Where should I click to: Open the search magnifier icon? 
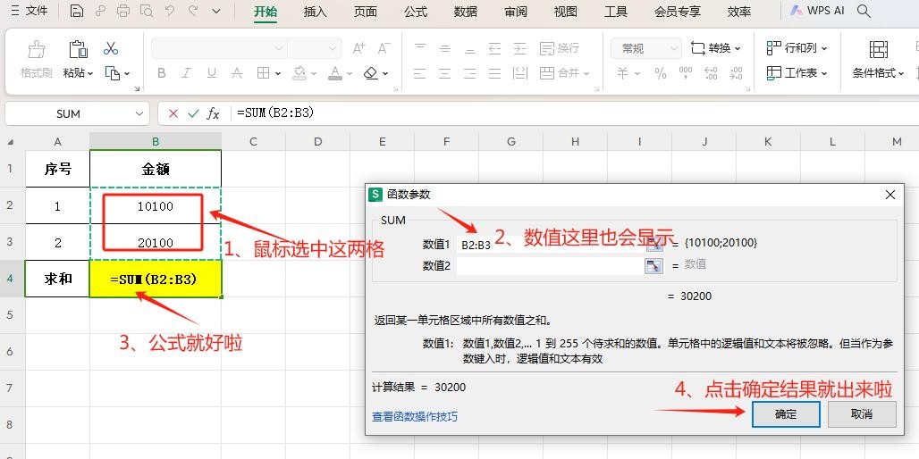[864, 12]
